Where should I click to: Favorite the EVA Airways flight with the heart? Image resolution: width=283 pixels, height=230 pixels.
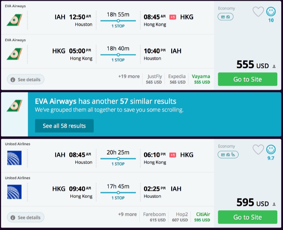(258, 12)
